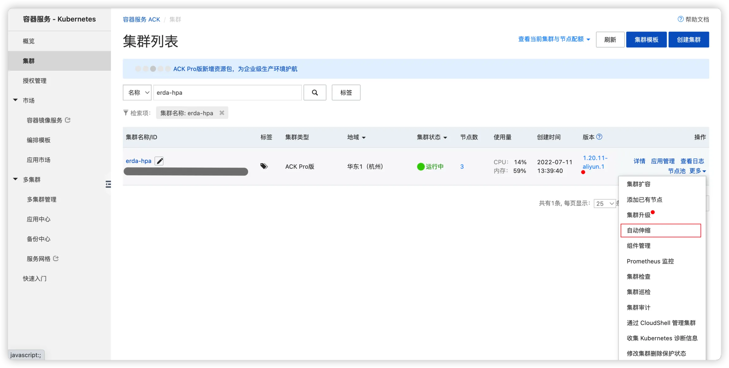729x368 pixels.
Task: Open the 名称 search type dropdown
Action: click(x=137, y=93)
